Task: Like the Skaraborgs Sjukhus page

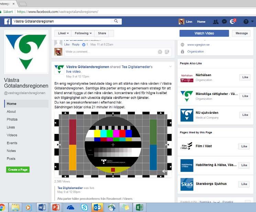Action: (x=244, y=184)
